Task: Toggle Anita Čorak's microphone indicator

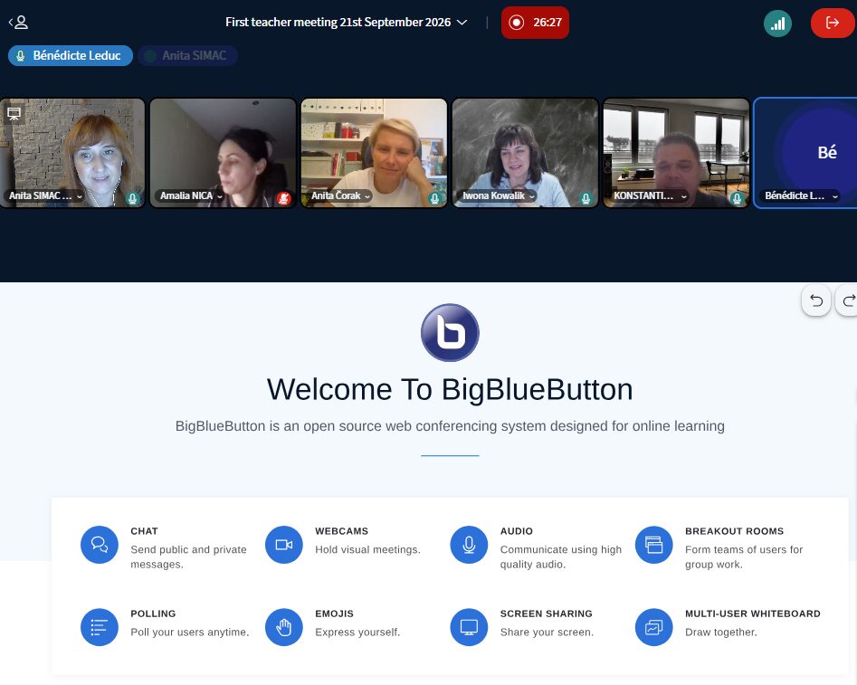Action: [x=435, y=198]
